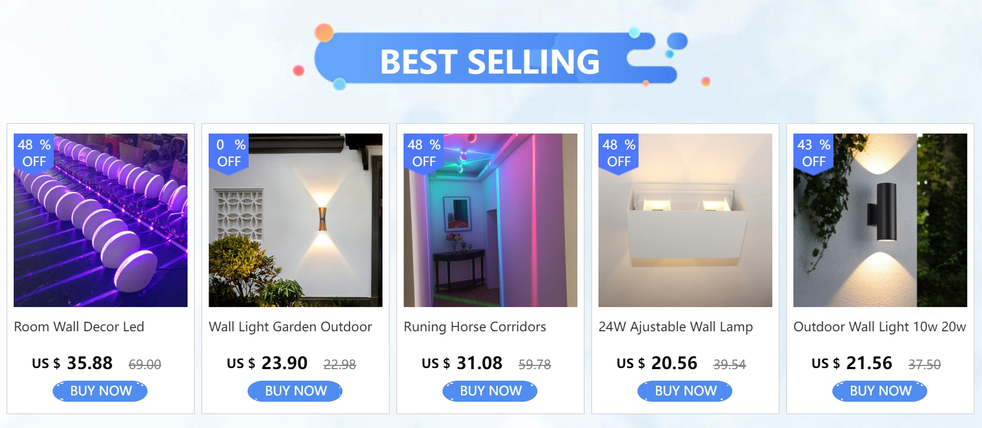Click the 0% OFF discount badge
The image size is (982, 428).
pyautogui.click(x=229, y=153)
